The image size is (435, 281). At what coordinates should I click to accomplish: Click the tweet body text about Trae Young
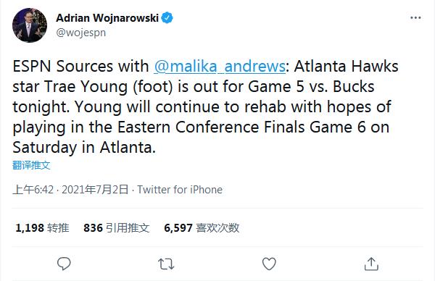[x=205, y=106]
